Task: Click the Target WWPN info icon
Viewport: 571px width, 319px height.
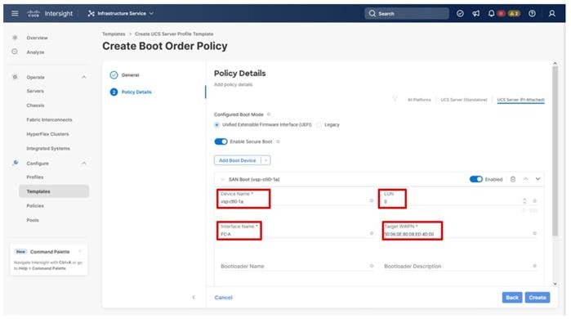Action: pyautogui.click(x=534, y=233)
